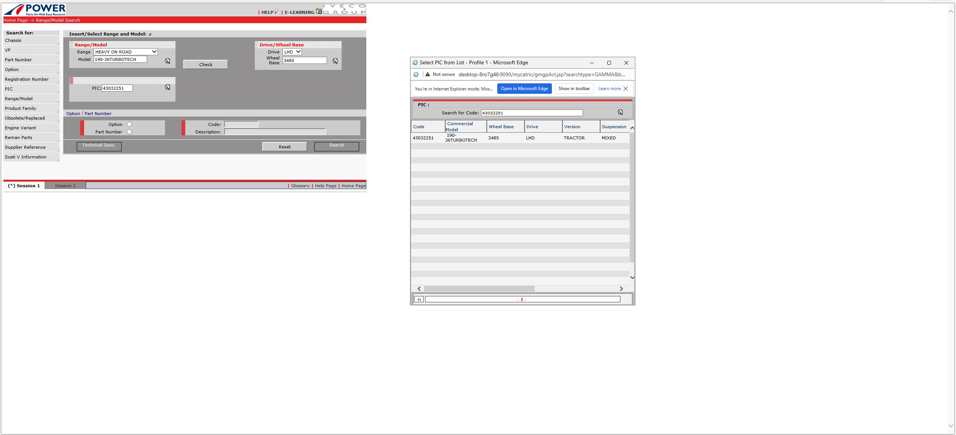Open the HELP link in header
Viewport: 956px width, 435px height.
click(x=267, y=12)
